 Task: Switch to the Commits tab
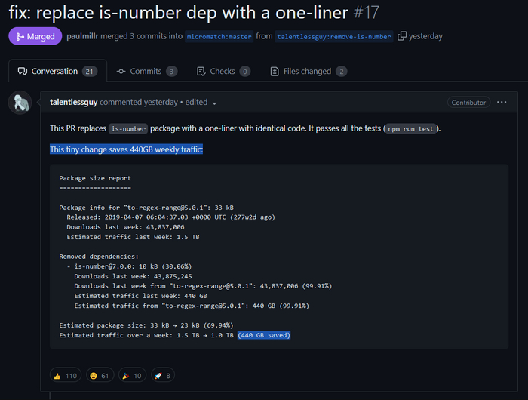[x=147, y=72]
